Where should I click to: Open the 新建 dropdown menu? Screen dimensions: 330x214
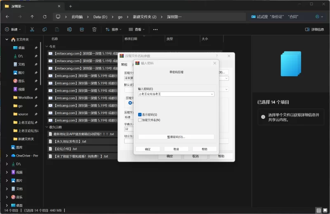tap(13, 29)
